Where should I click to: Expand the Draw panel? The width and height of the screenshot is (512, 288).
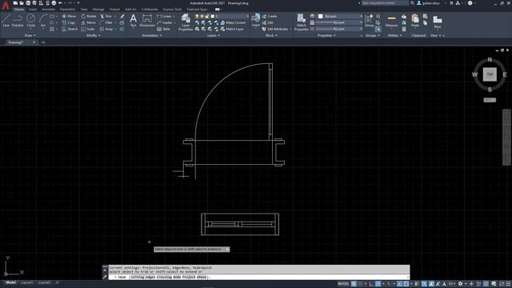pos(30,35)
